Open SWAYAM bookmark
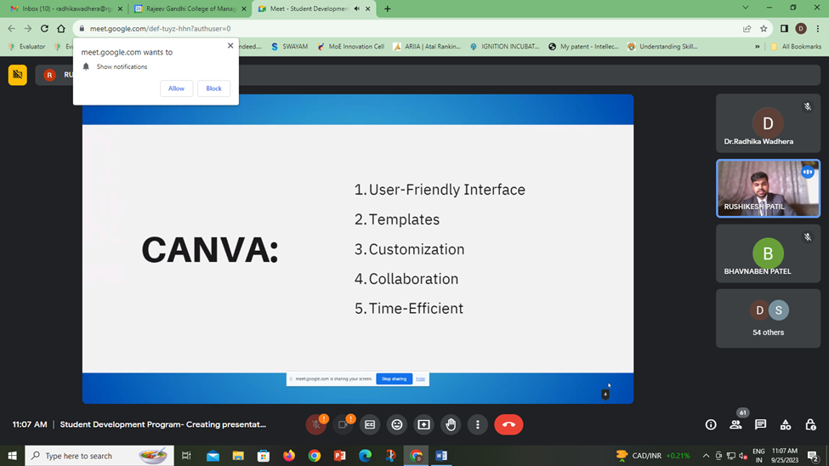This screenshot has height=466, width=829. tap(289, 47)
